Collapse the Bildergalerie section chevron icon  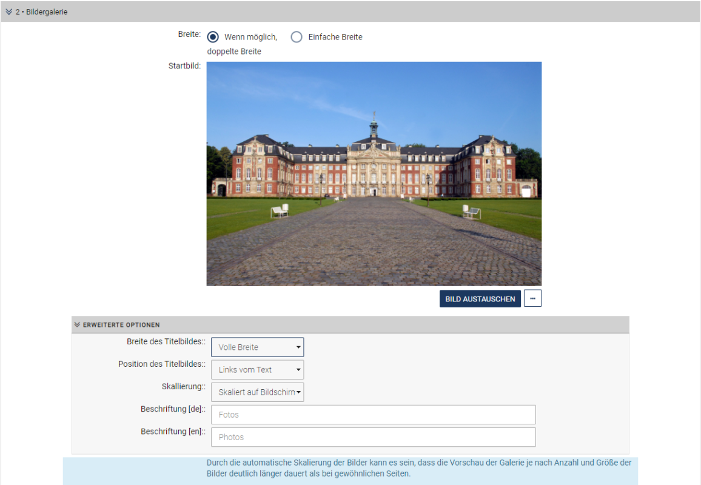click(9, 12)
